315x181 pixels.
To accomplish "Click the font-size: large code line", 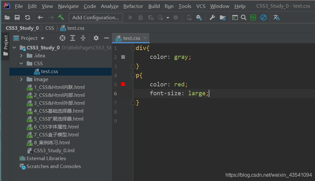I will (180, 93).
